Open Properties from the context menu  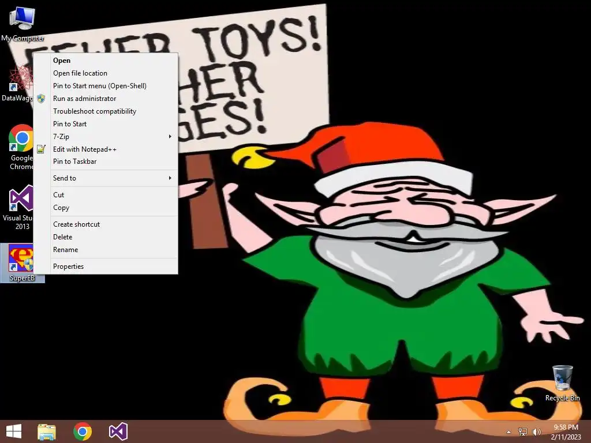point(106,266)
